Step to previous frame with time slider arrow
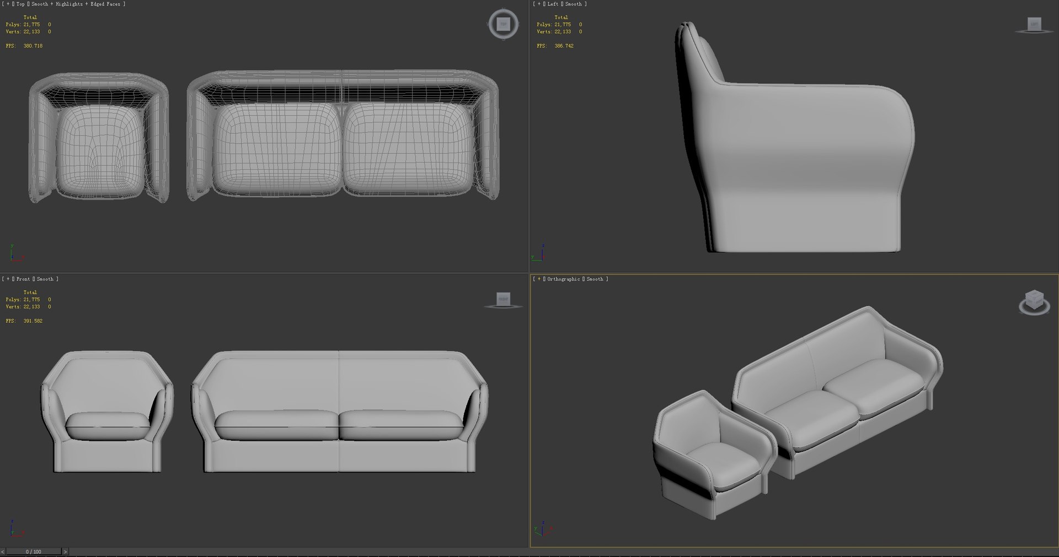The height and width of the screenshot is (557, 1059). (3, 551)
